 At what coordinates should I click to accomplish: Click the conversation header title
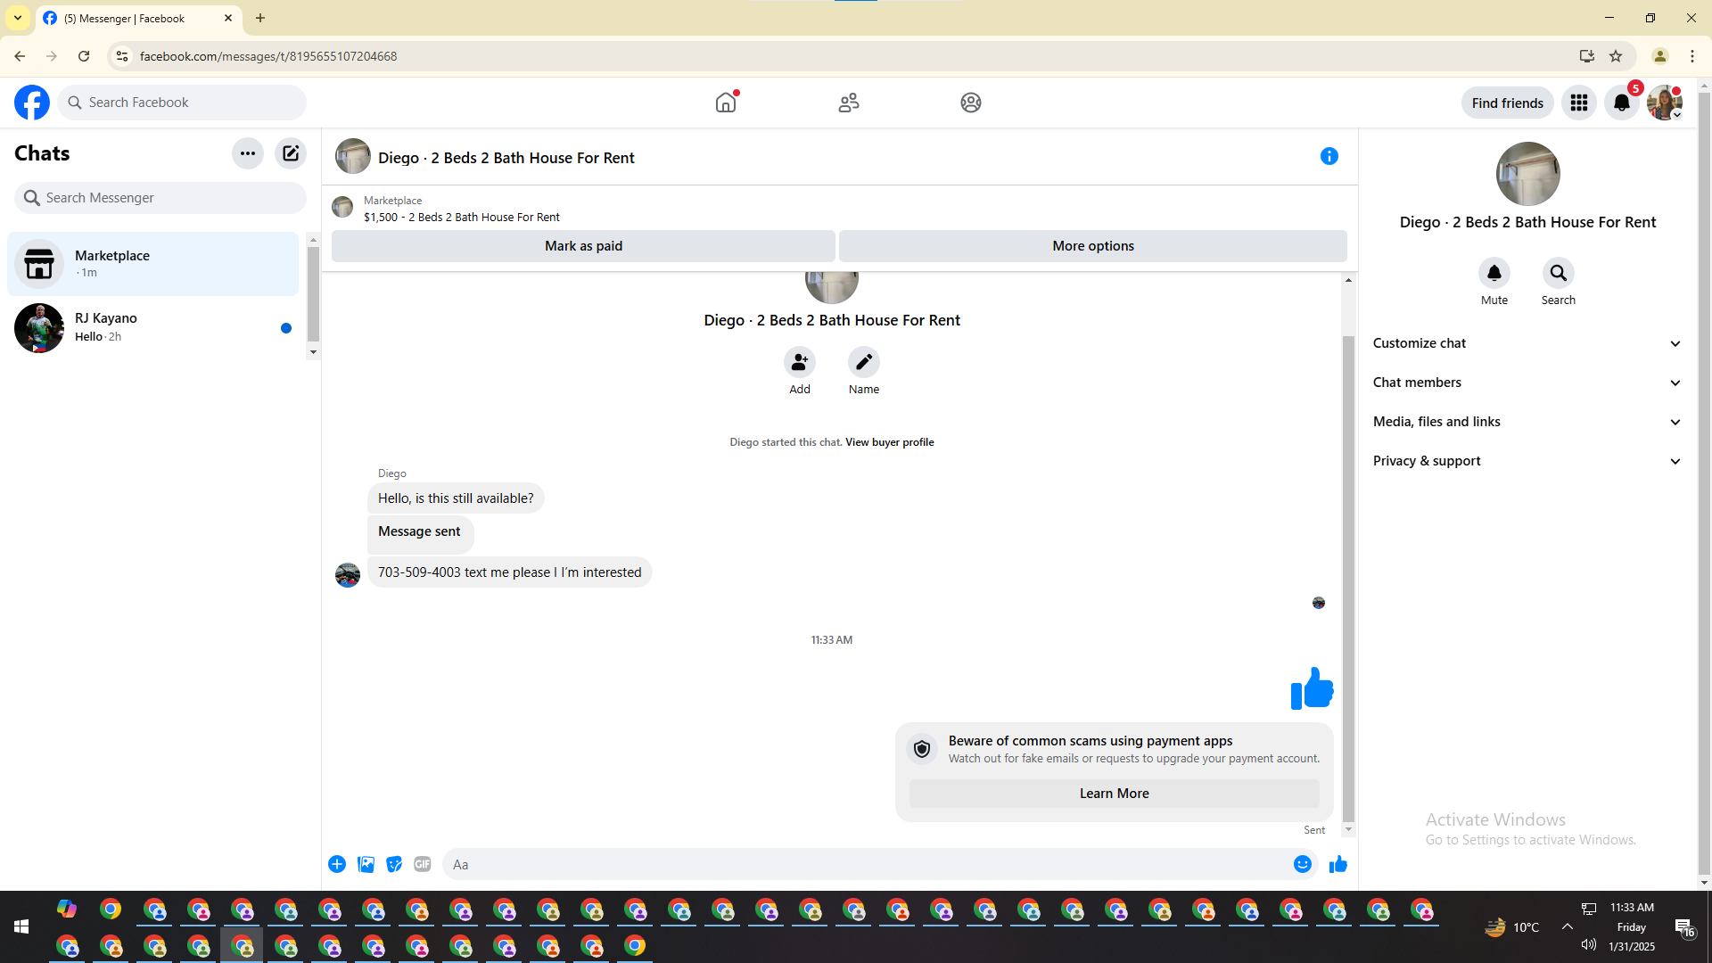click(506, 158)
